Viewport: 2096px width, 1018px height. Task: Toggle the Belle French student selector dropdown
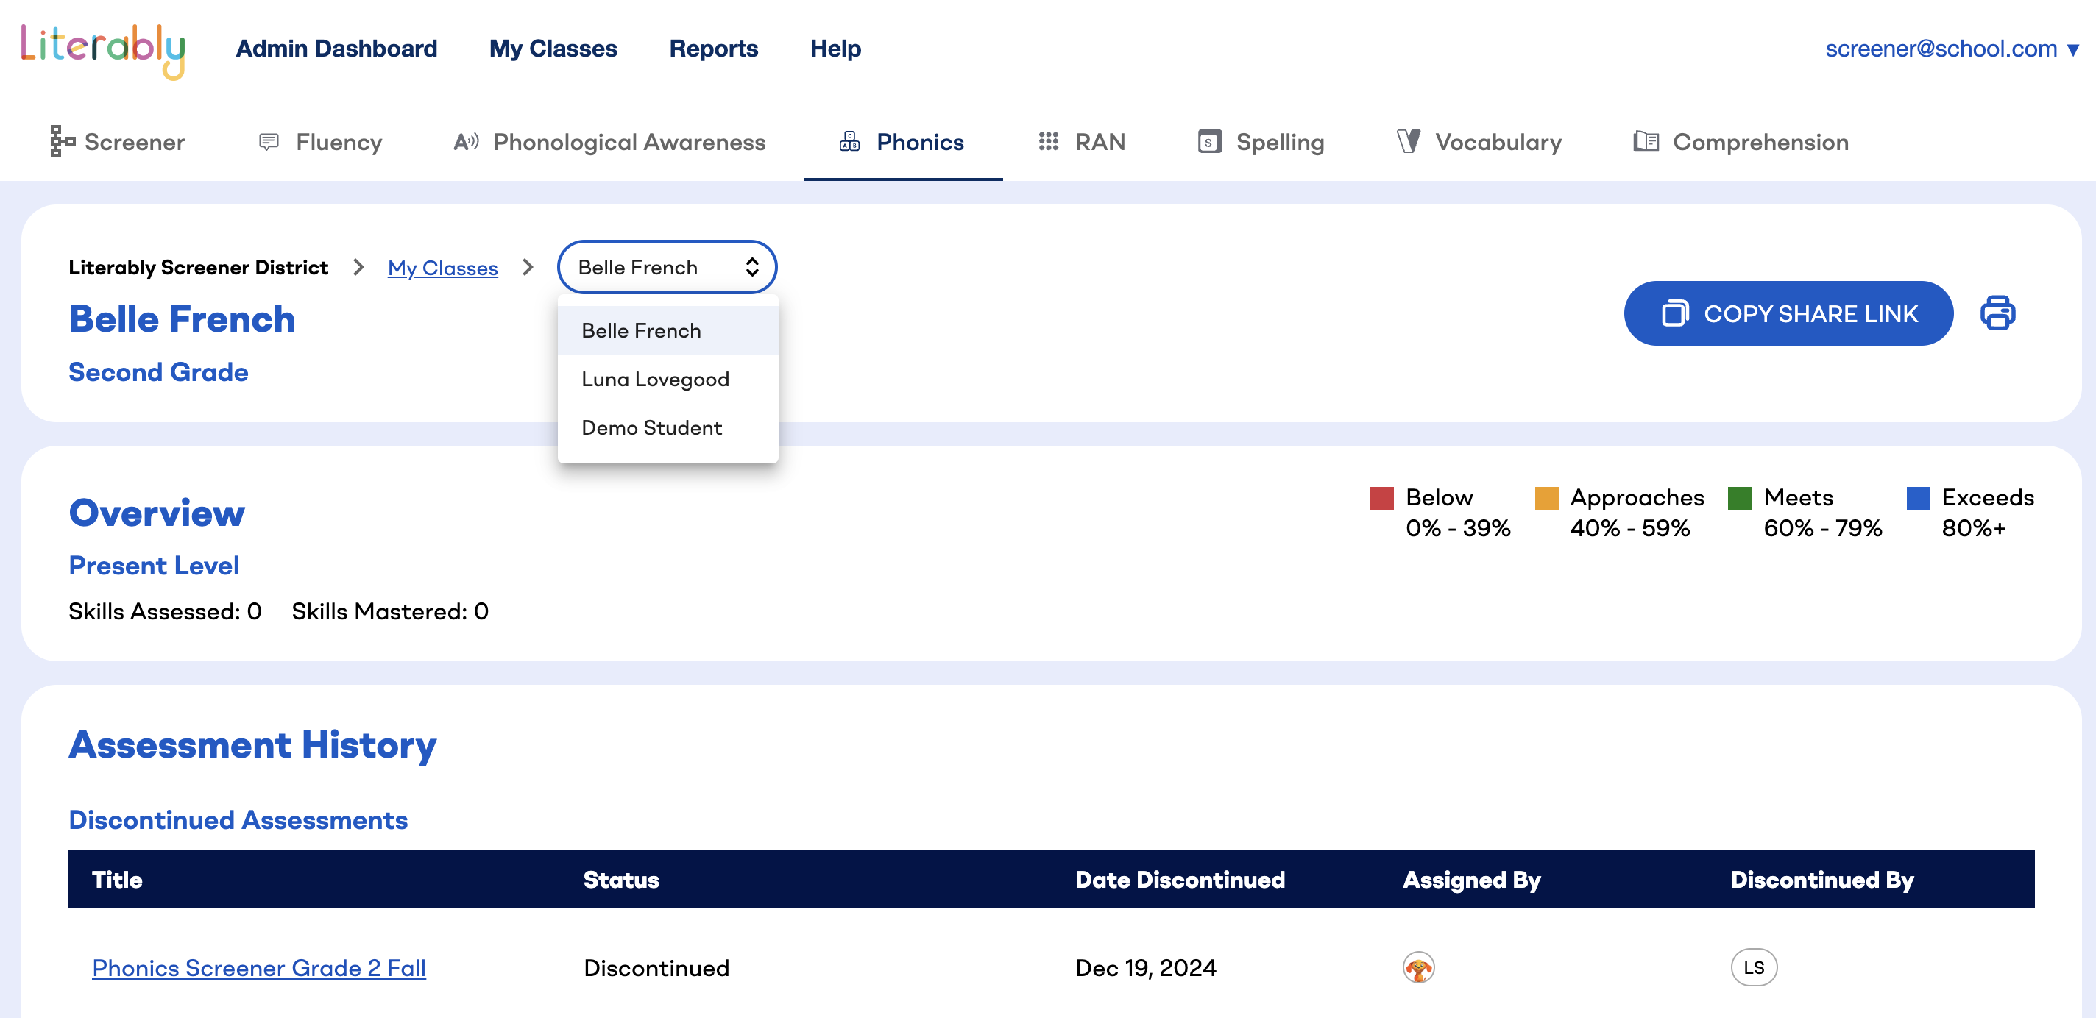666,267
